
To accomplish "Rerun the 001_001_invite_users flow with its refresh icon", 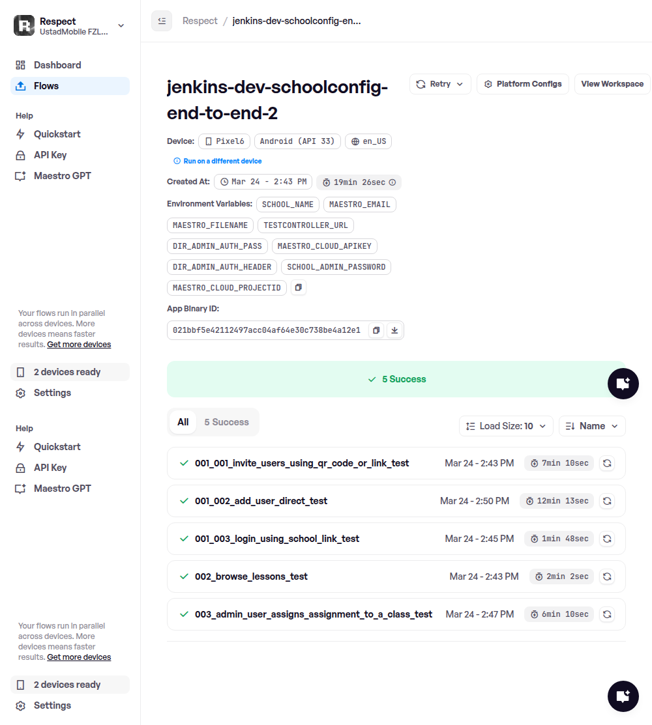I will pos(606,463).
